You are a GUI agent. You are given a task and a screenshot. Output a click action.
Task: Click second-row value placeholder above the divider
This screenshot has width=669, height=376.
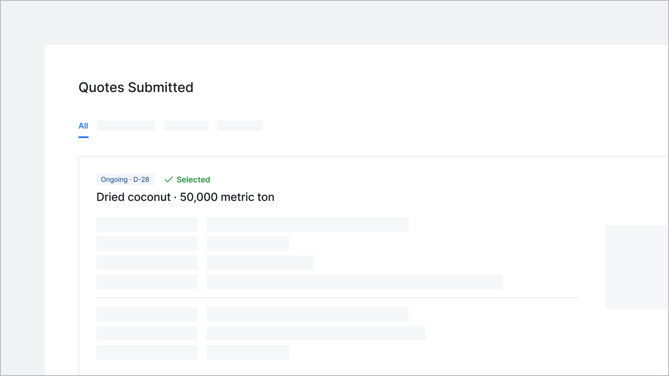248,244
